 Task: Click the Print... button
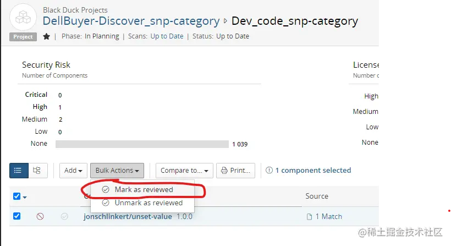point(235,171)
